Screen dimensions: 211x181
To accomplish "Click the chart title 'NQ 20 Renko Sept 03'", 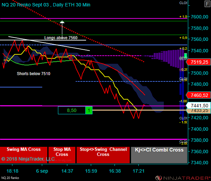I will point(25,5).
